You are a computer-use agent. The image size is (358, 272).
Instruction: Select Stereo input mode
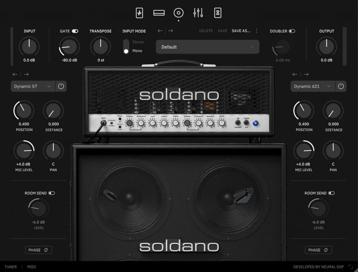[x=138, y=42]
